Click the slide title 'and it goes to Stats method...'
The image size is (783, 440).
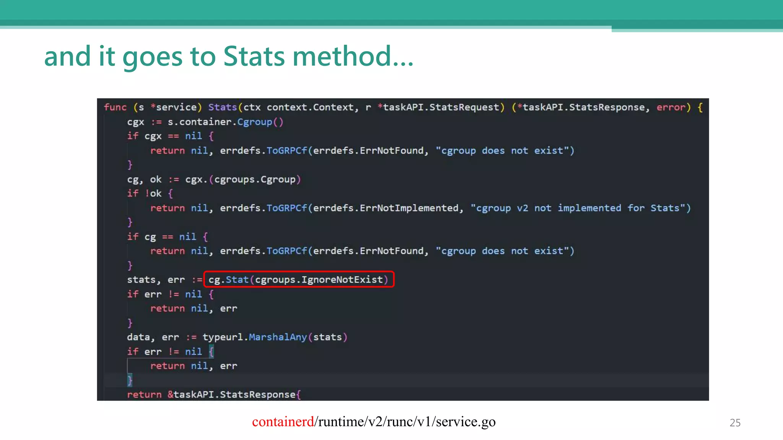click(x=229, y=57)
